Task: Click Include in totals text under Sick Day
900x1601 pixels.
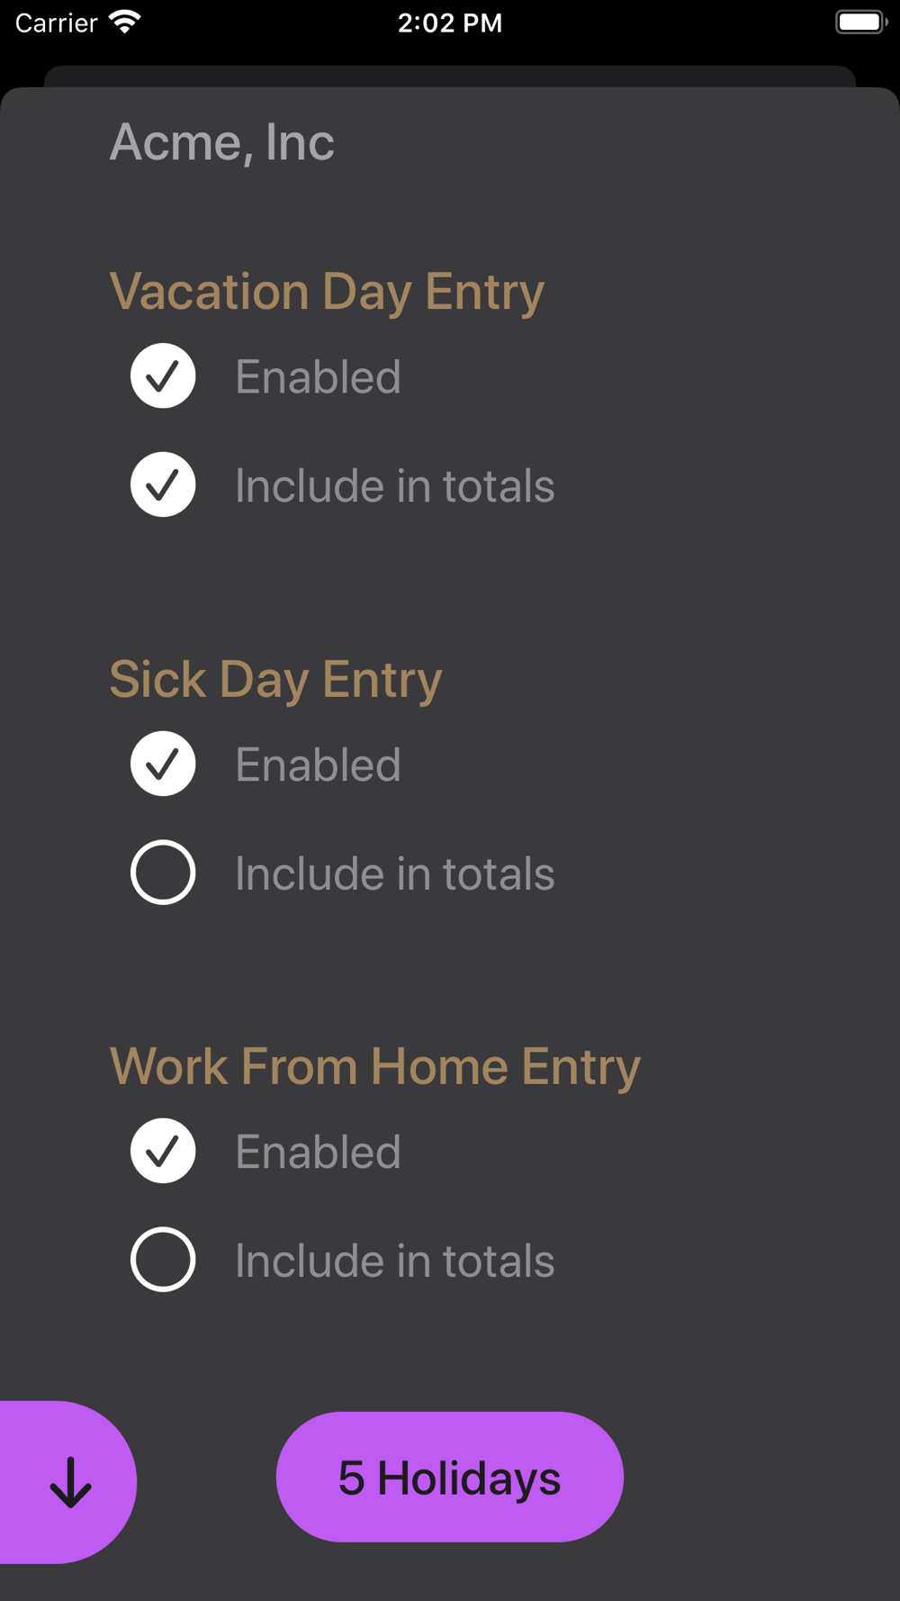Action: coord(395,873)
